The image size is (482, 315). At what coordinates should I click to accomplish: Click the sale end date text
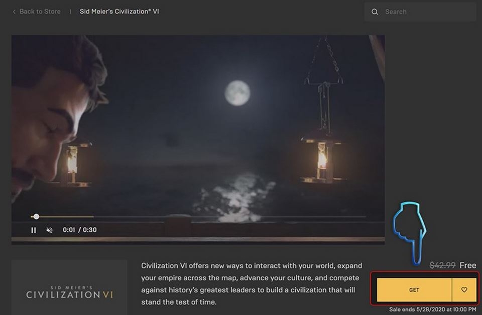pyautogui.click(x=432, y=309)
